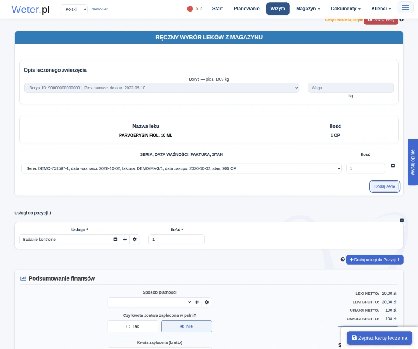Click the red notification status dot
Screen dimensions: 418x349
coord(190,9)
